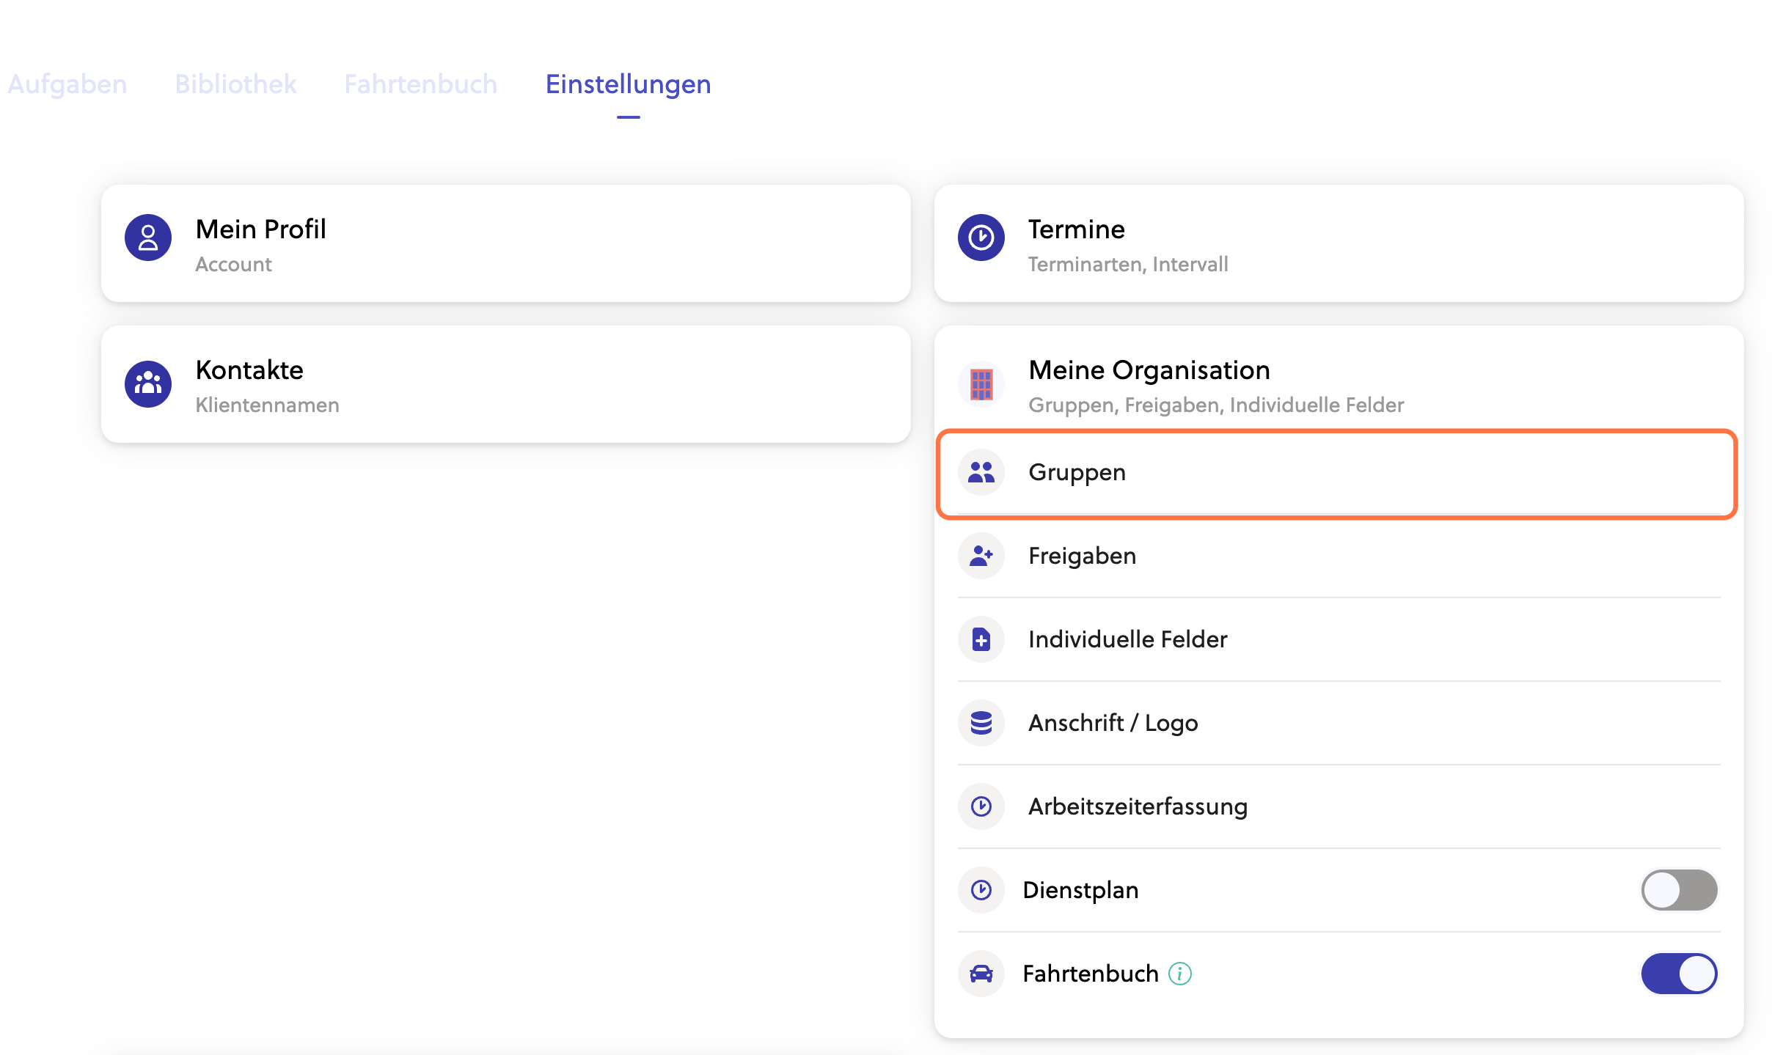Viewport: 1783px width, 1055px height.
Task: Click the Individuelle Felder document icon
Action: pos(981,639)
